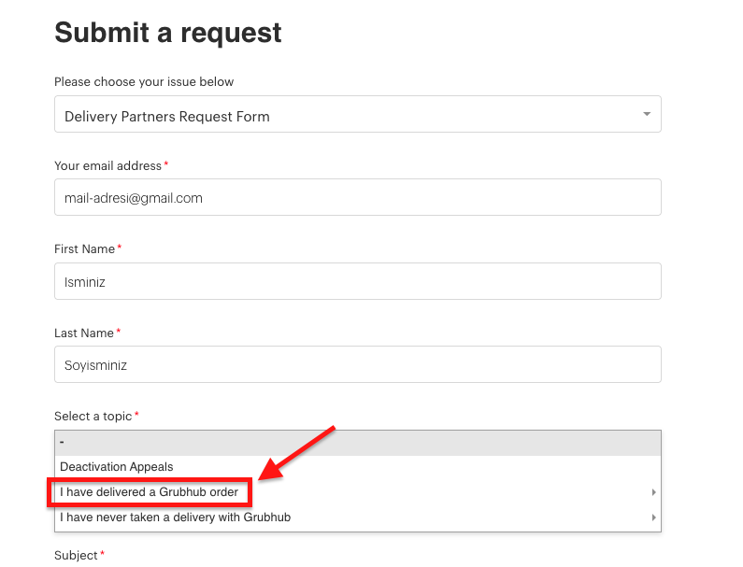Screen dimensions: 743x567
Task: Click the "Submit a request" heading
Action: tap(168, 33)
